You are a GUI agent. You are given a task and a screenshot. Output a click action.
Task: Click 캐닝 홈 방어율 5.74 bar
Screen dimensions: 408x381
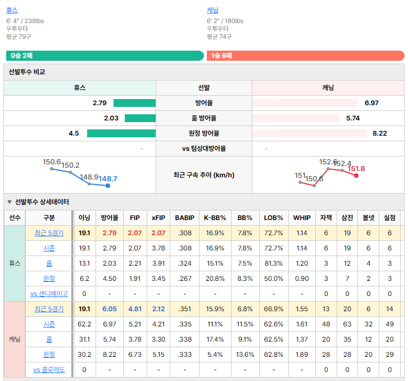coord(296,118)
